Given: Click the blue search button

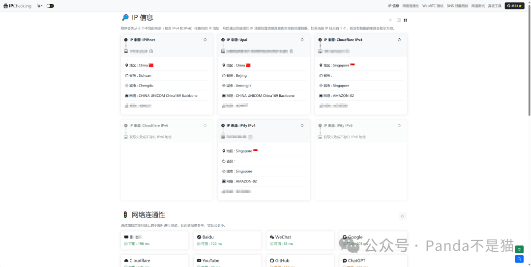Looking at the screenshot, I should click(520, 259).
